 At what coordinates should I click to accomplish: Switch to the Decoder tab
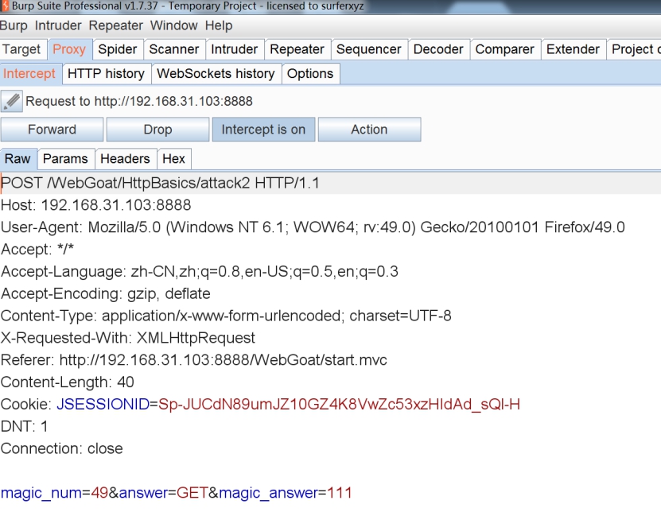tap(438, 49)
